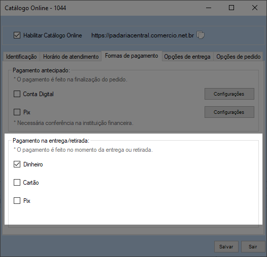Viewport: 267px width, 257px height.
Task: Check Pix under Pagamento antecipado
Action: click(17, 112)
